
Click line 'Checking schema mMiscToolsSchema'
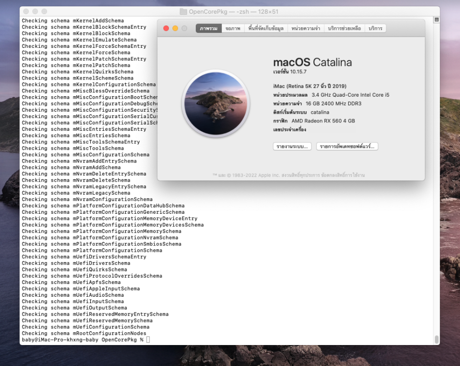(73, 148)
